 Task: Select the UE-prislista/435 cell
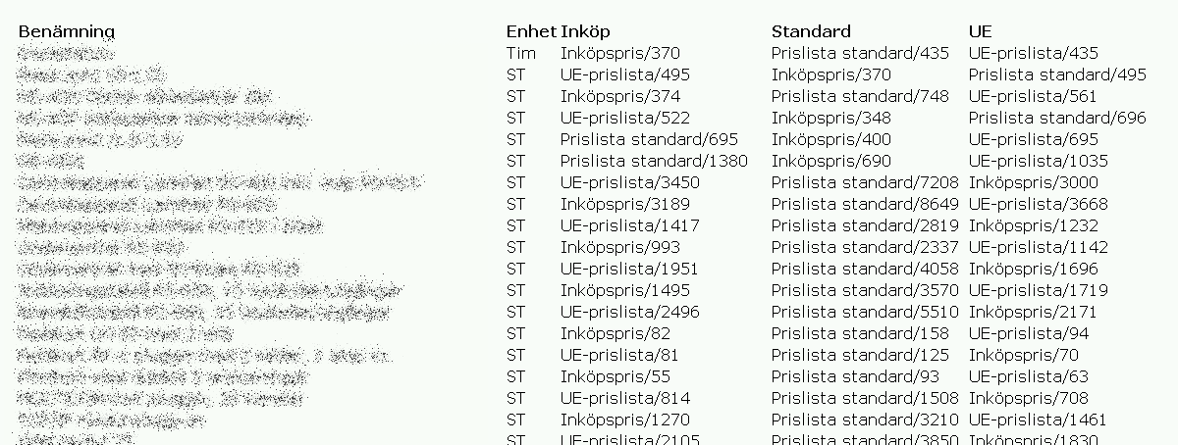pyautogui.click(x=1033, y=54)
